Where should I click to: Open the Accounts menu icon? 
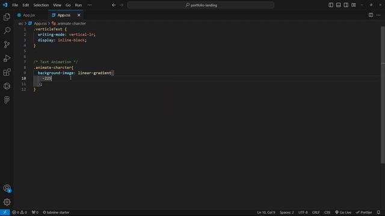tap(7, 188)
